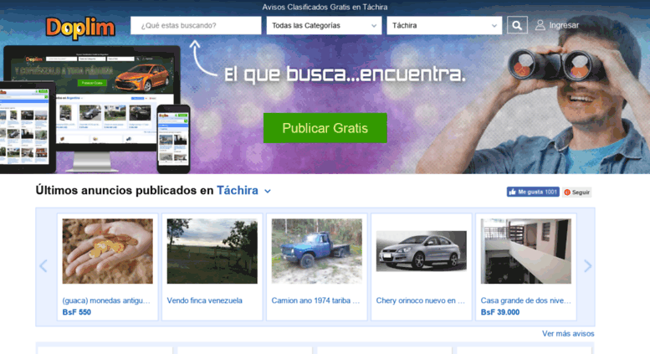650x354 pixels.
Task: Click the BsF 39.000 price text
Action: [500, 312]
